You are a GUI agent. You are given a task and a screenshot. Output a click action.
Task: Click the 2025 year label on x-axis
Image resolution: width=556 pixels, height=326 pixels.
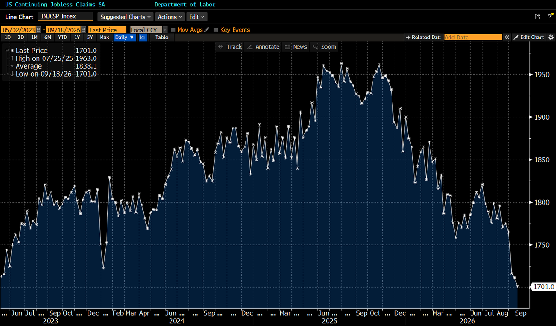pos(330,320)
